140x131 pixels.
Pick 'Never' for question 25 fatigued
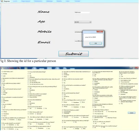click(x=80, y=102)
